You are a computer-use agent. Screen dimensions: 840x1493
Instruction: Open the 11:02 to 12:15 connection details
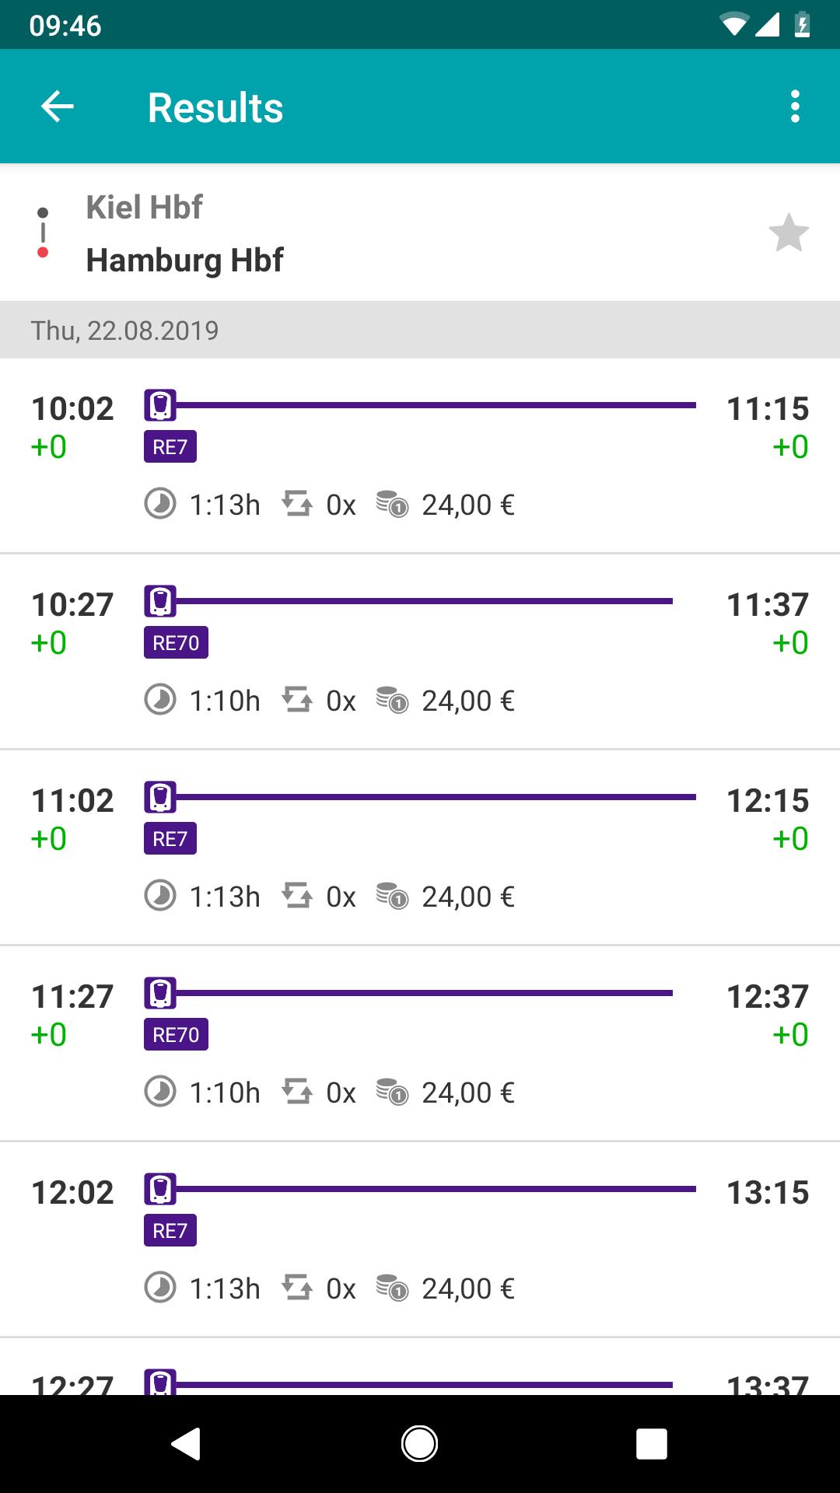(x=420, y=848)
